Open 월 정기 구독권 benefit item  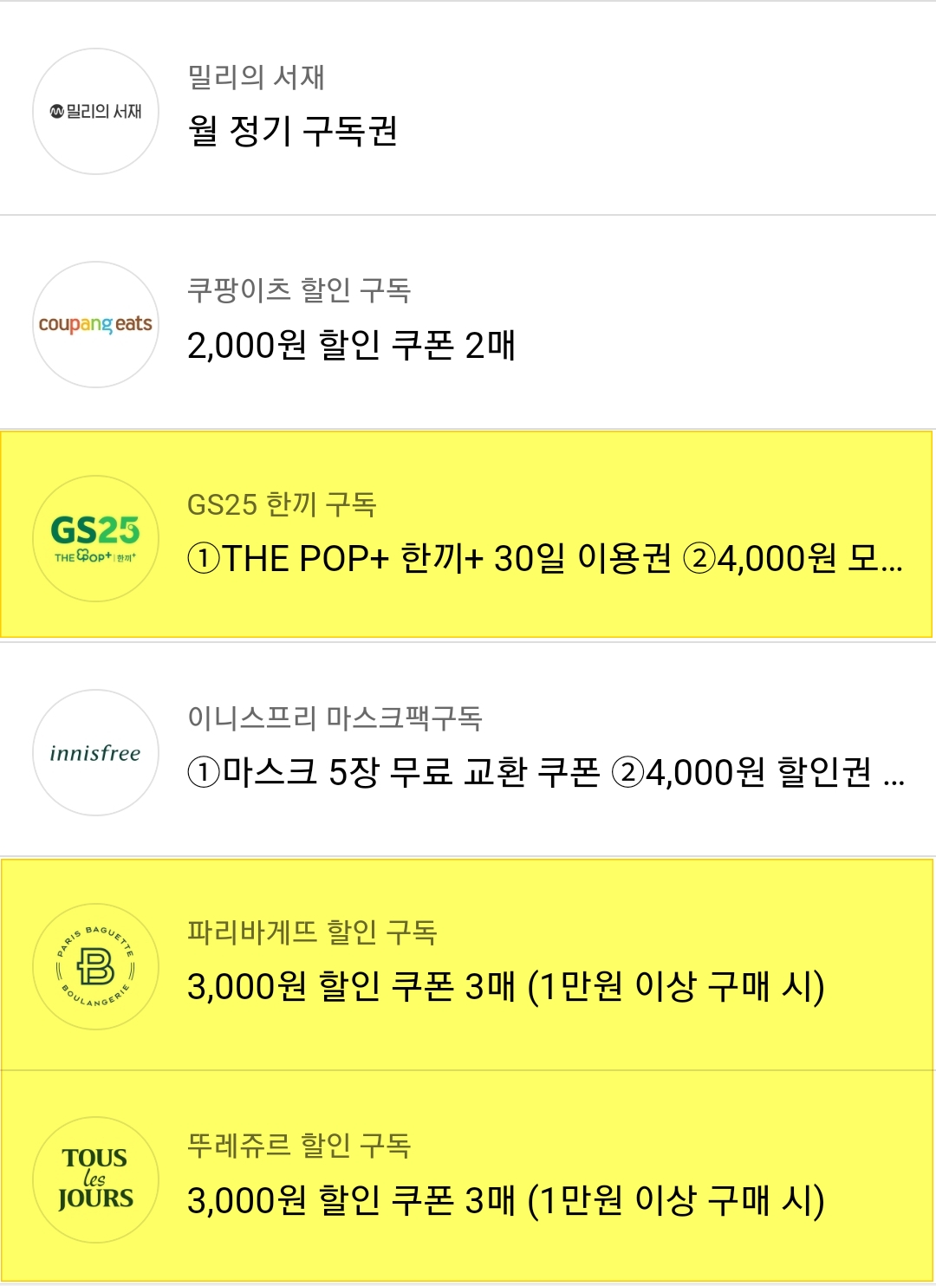click(x=293, y=131)
